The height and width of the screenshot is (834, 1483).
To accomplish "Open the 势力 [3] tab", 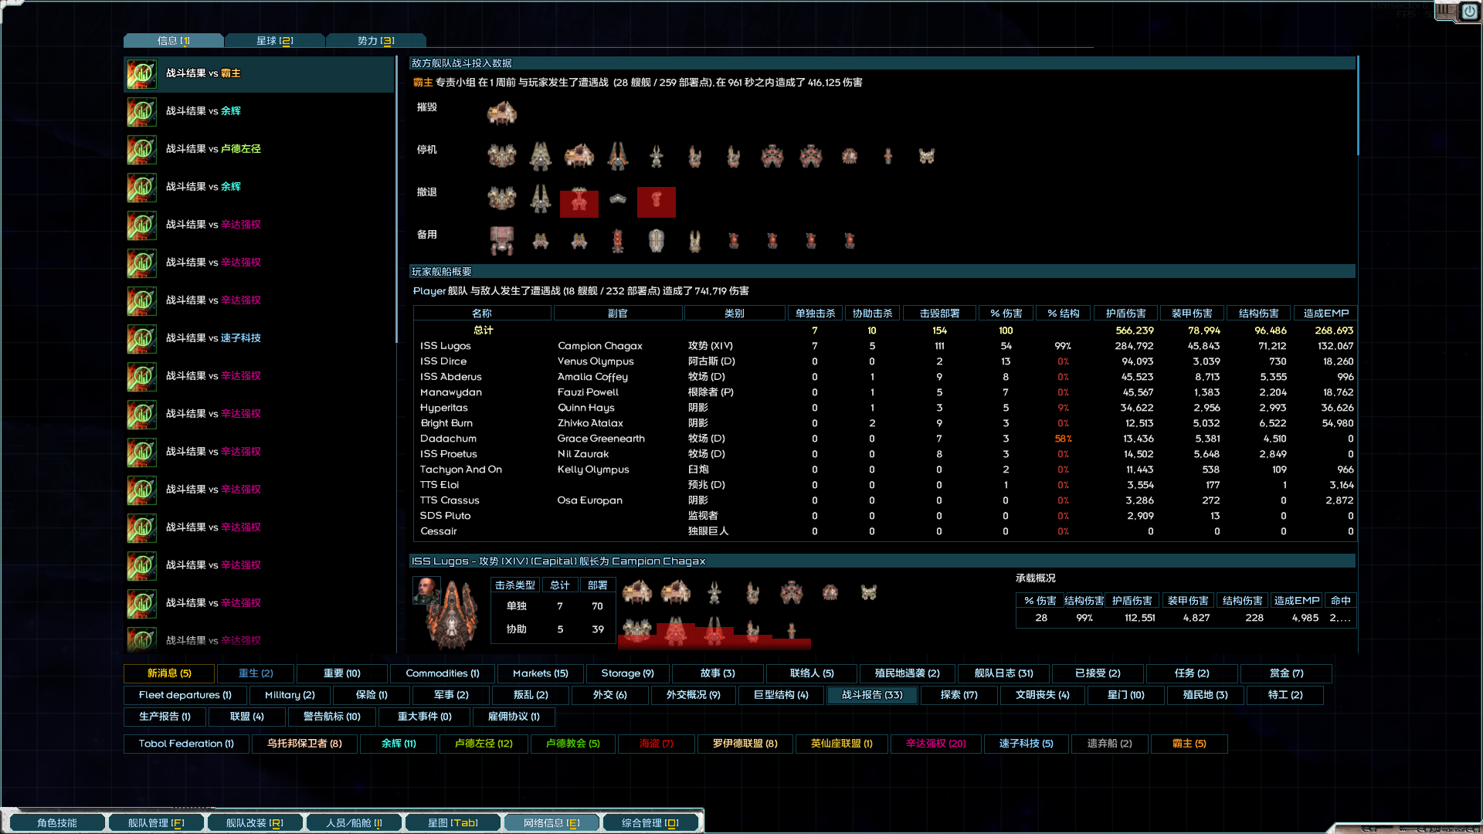I will [375, 41].
